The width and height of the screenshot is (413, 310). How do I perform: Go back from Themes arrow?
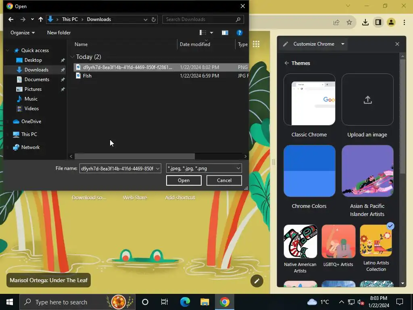[287, 63]
